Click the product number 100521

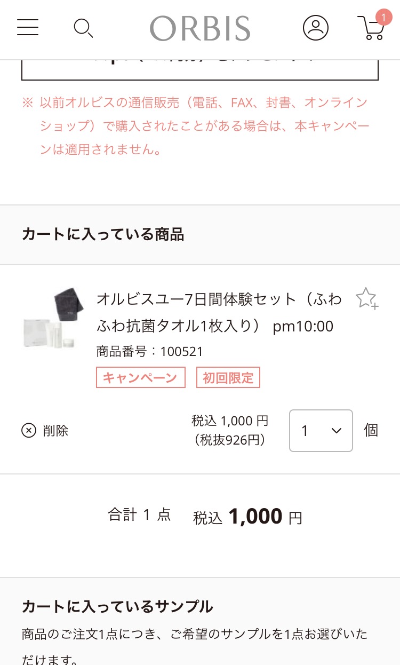pos(181,352)
